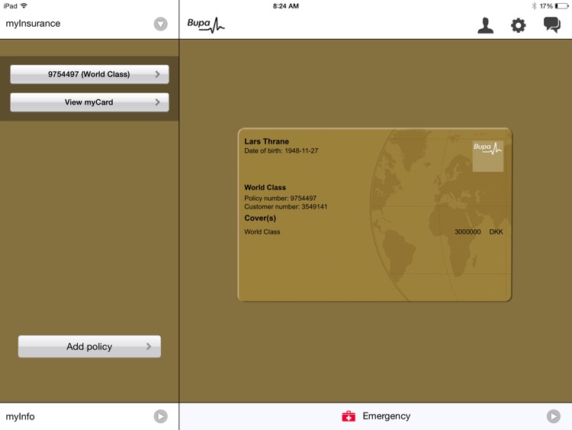
Task: Tap the Policy number: 9754497 line
Action: pyautogui.click(x=280, y=199)
